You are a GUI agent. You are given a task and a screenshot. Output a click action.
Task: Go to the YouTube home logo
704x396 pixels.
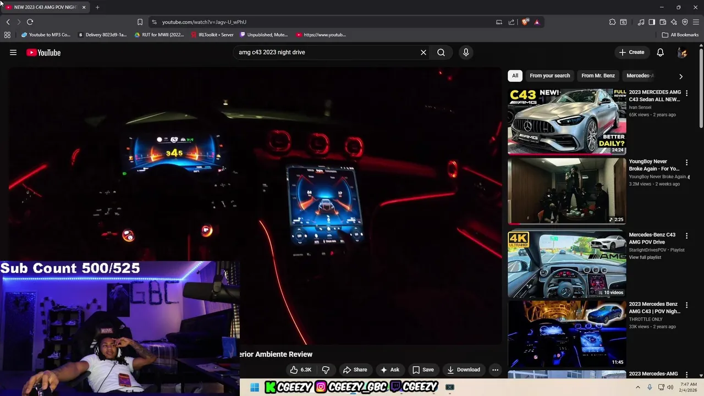click(x=43, y=53)
